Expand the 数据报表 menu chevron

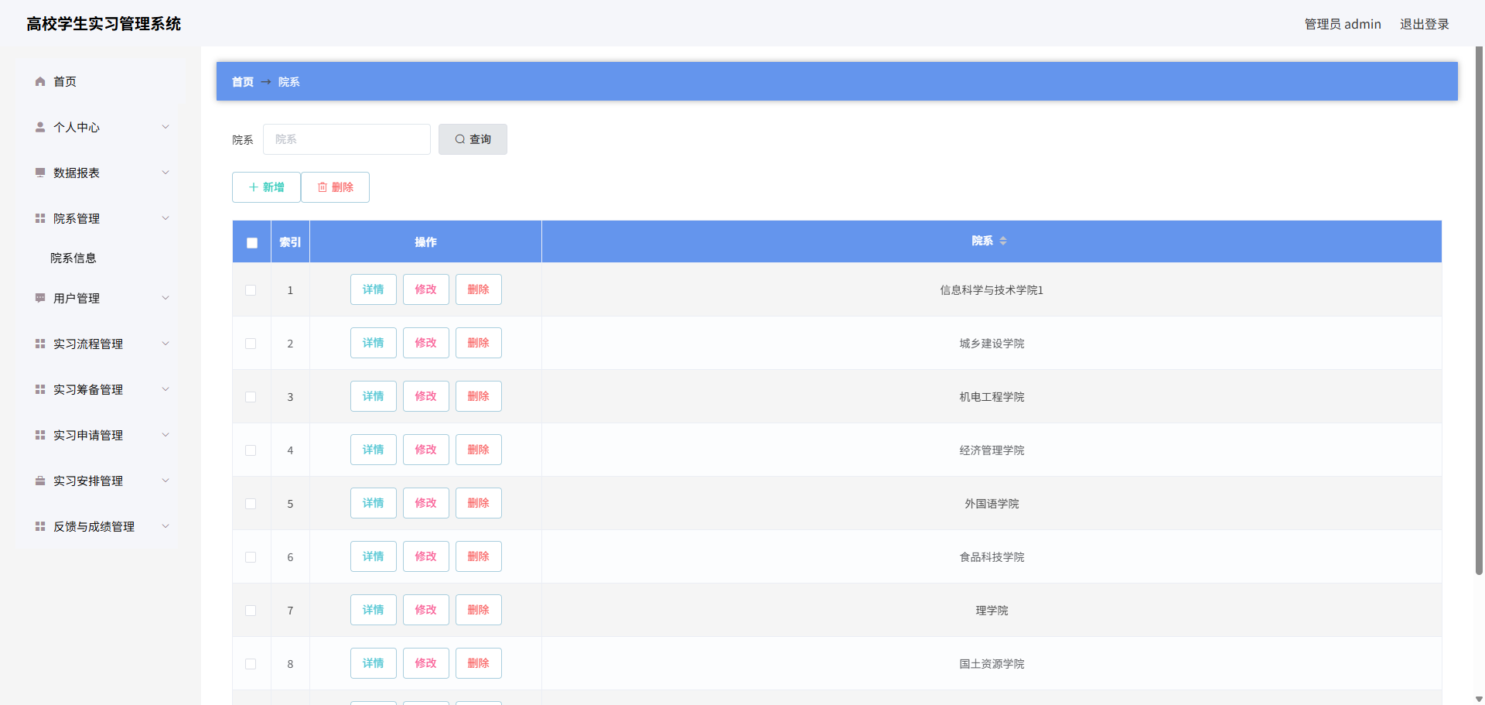pyautogui.click(x=165, y=173)
